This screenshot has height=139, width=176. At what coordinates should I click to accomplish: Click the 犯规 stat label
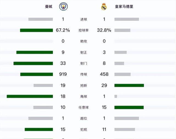(x=84, y=129)
